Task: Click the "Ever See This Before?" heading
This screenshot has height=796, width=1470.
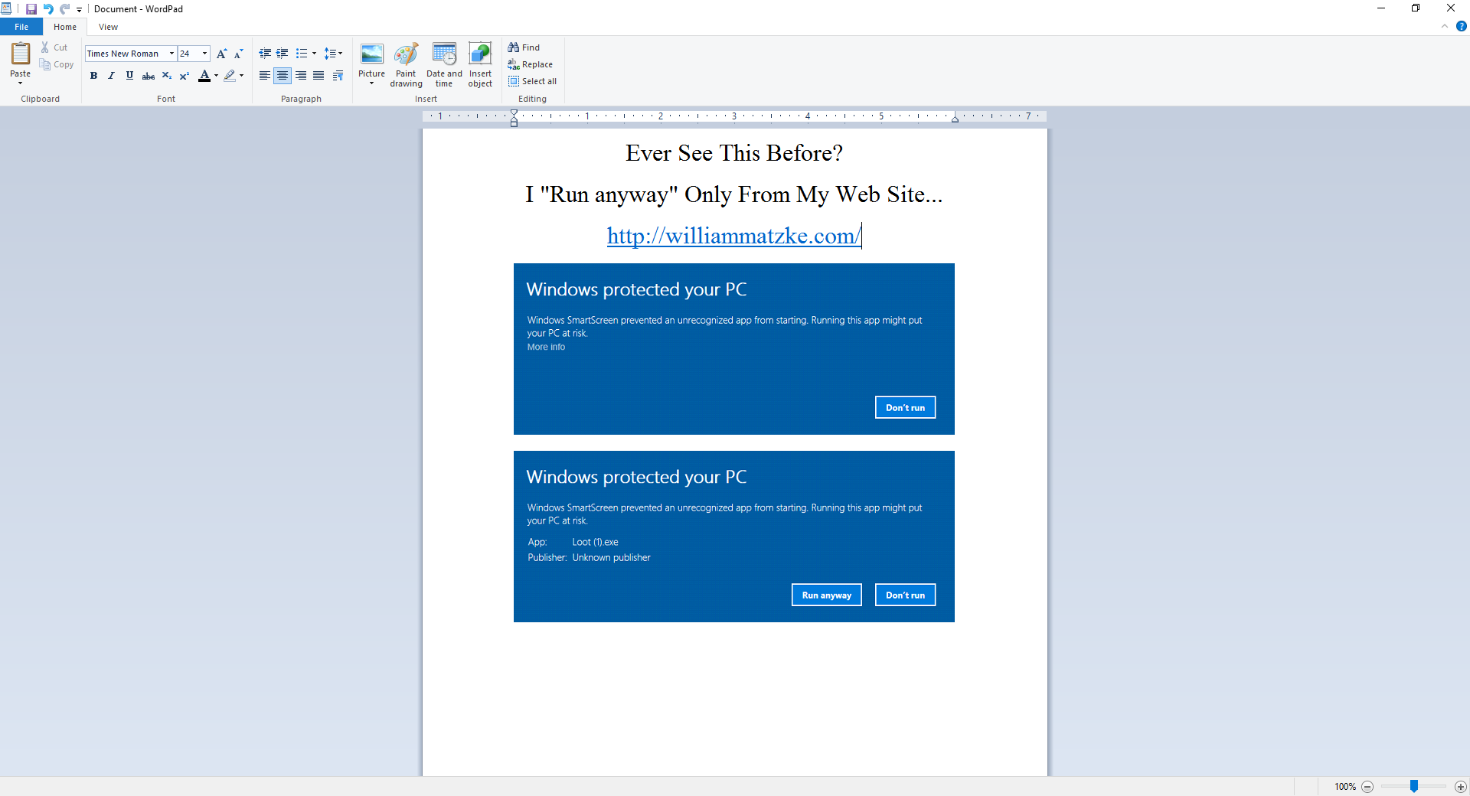Action: point(733,153)
